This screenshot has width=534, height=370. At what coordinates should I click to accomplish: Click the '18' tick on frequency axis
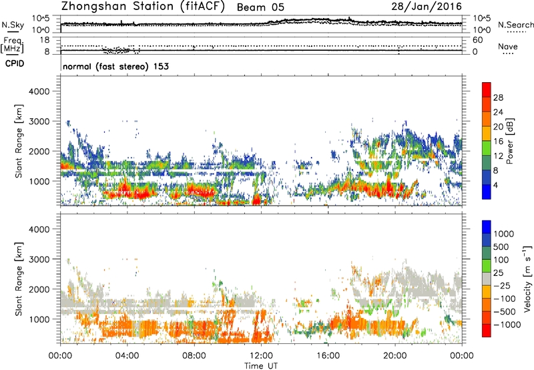tap(45, 40)
